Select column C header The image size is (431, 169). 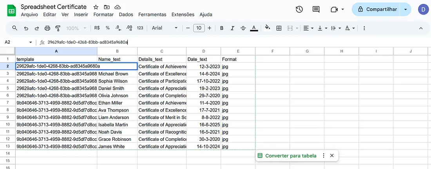pos(162,51)
